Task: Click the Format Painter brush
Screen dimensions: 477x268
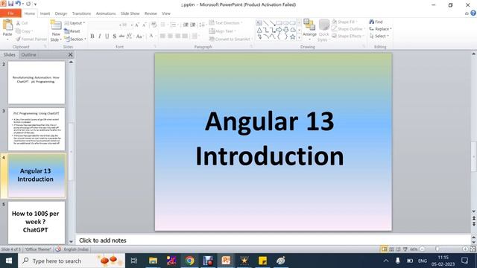Action: [x=31, y=39]
